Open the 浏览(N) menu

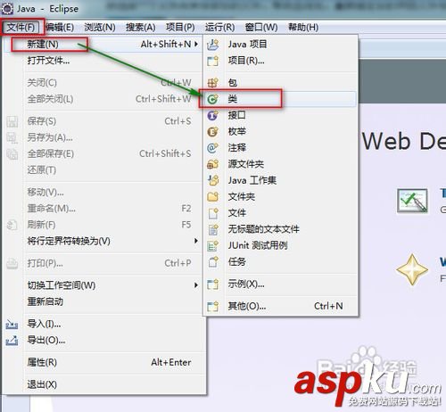pyautogui.click(x=100, y=28)
